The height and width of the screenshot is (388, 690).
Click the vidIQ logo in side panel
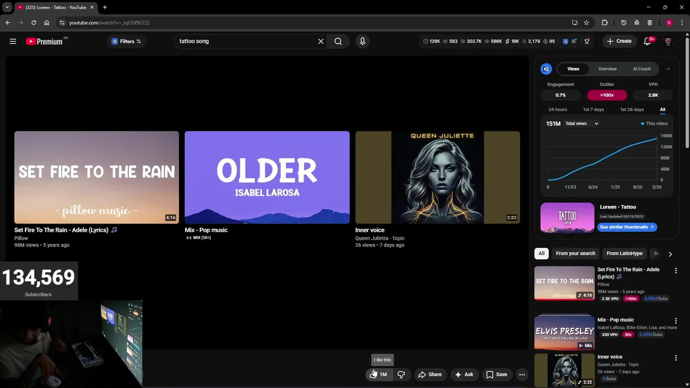tap(546, 69)
